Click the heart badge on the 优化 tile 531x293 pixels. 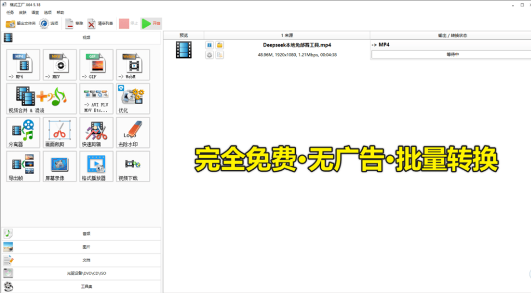pyautogui.click(x=121, y=88)
